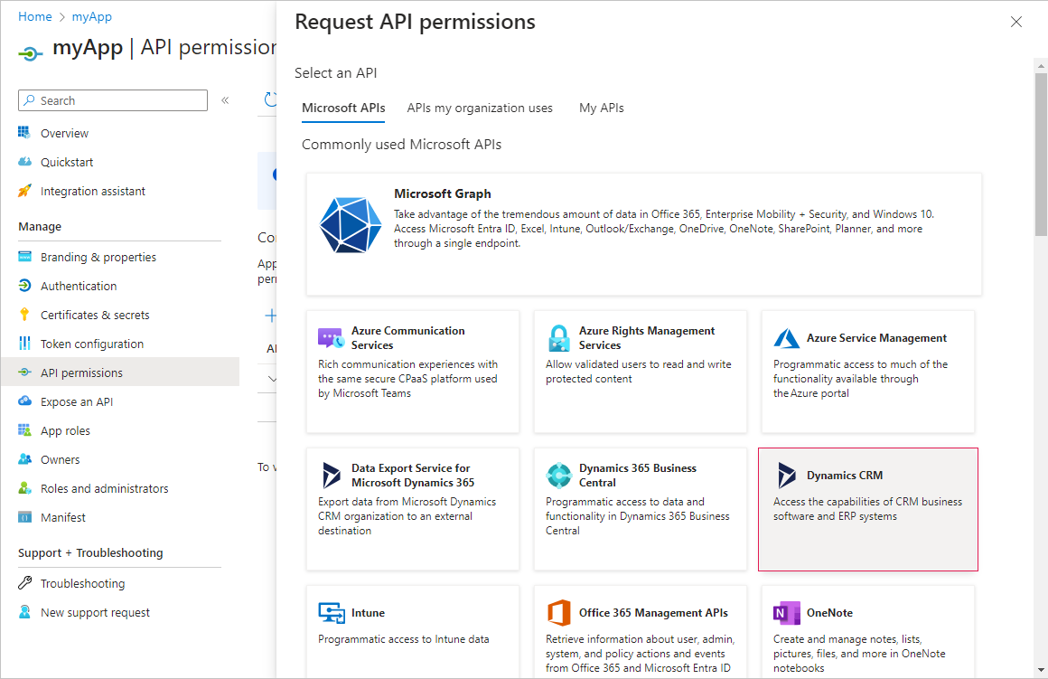Screen dimensions: 1048x679
Task: Select the Azure Service Management icon
Action: tap(787, 338)
